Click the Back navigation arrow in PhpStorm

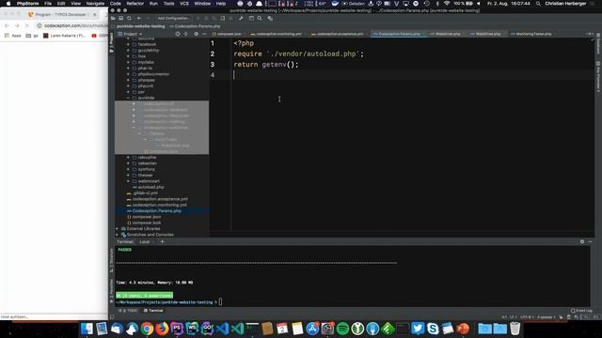click(x=139, y=18)
